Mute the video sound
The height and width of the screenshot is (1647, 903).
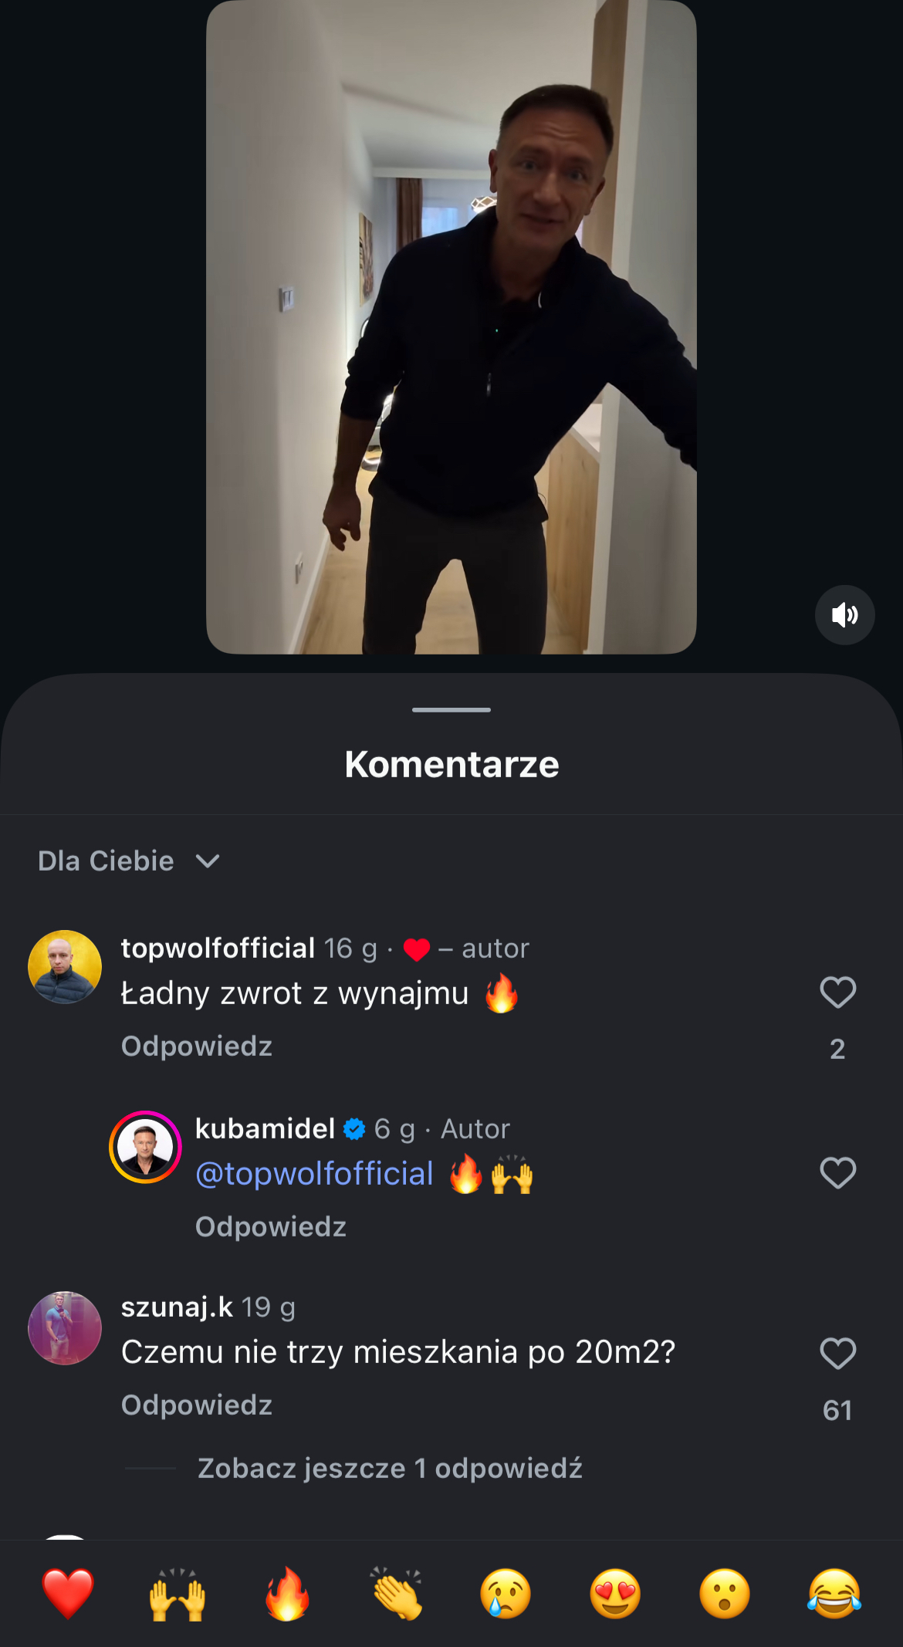coord(844,615)
